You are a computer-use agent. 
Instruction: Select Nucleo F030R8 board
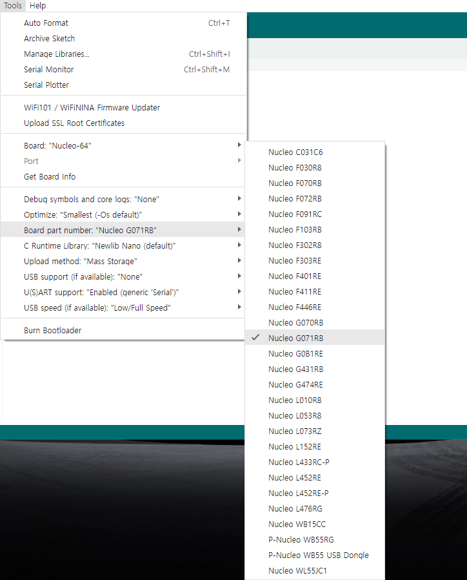[315, 168]
